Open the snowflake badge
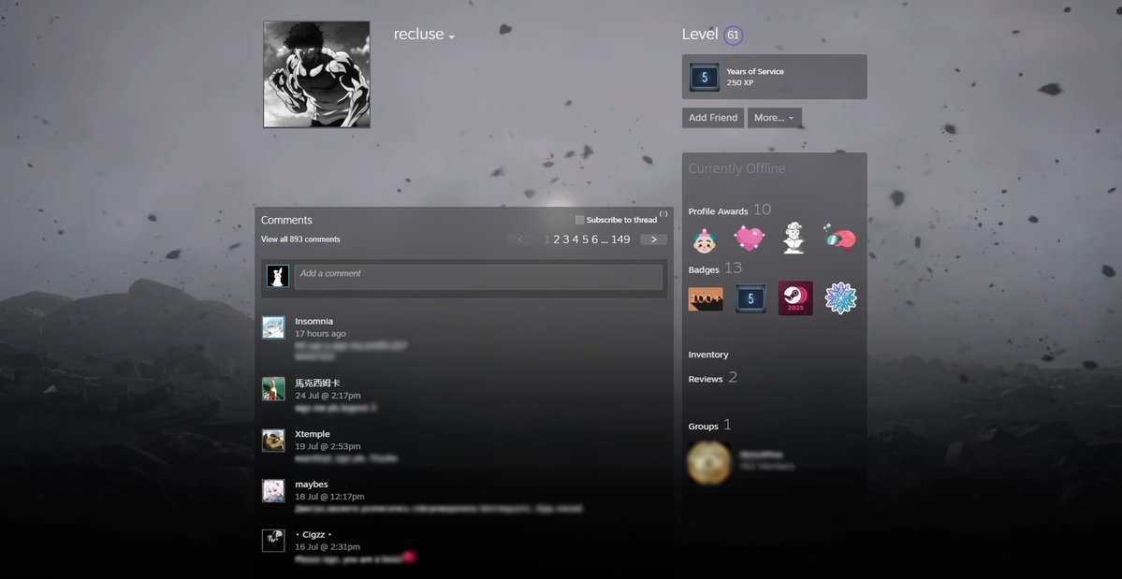 point(840,298)
